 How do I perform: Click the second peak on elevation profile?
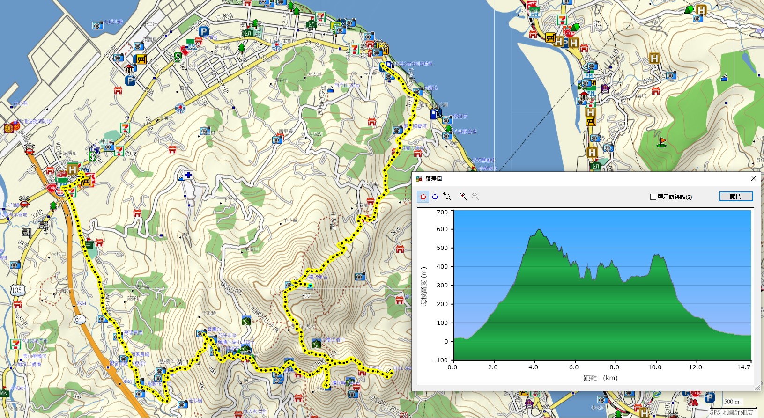point(658,256)
